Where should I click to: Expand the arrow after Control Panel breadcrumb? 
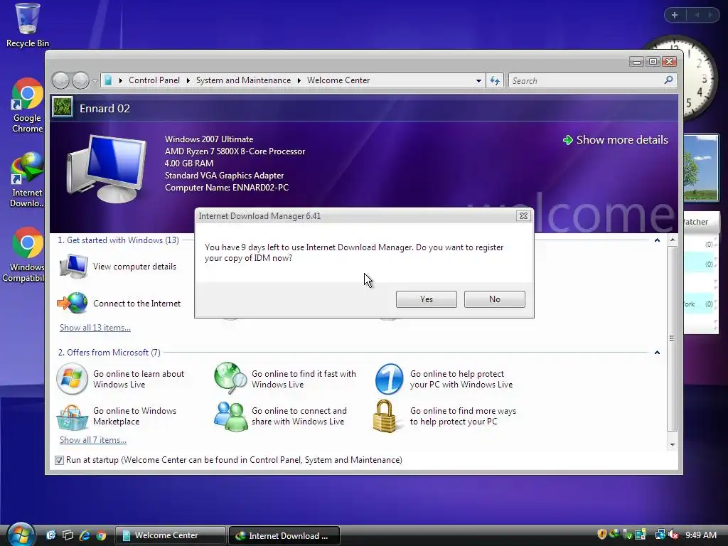[188, 80]
